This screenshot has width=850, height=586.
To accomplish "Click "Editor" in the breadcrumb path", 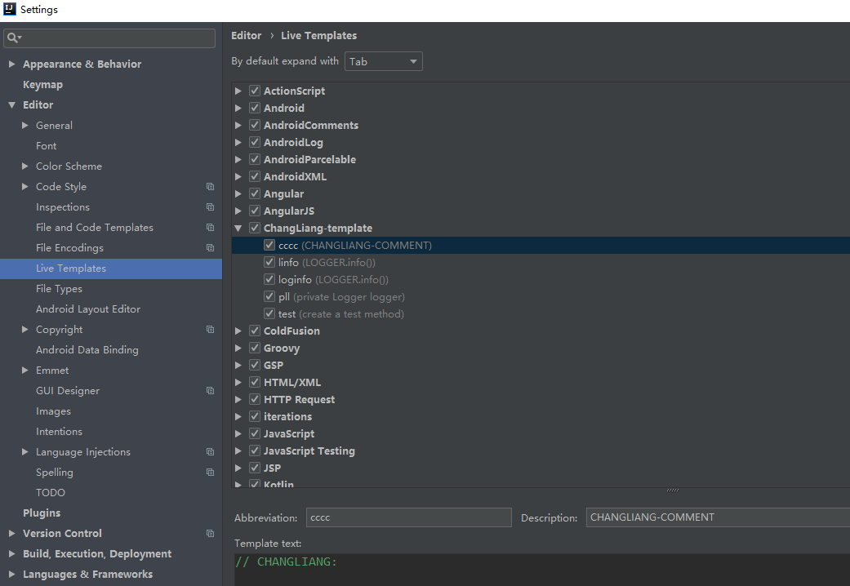I will click(x=246, y=35).
